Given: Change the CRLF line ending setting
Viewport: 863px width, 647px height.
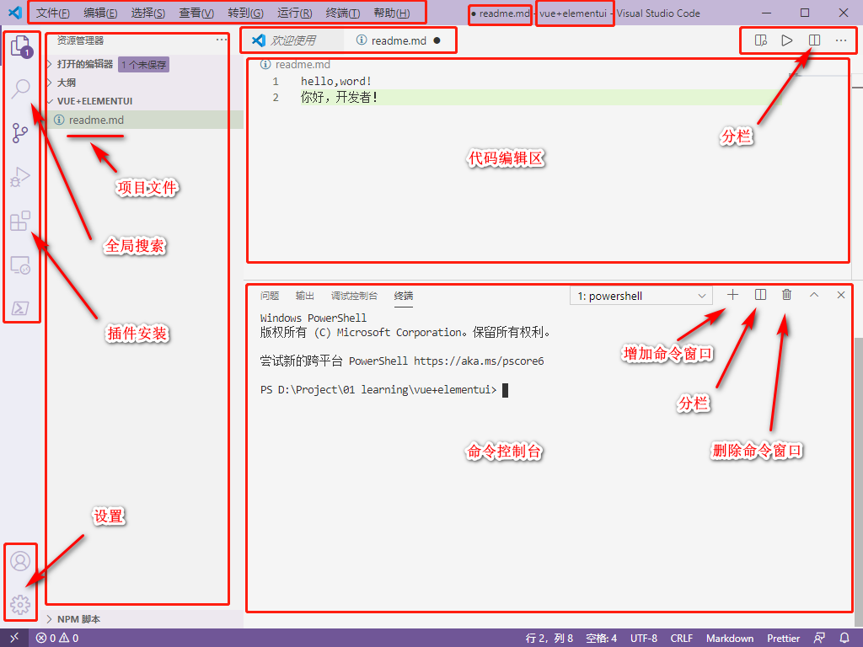Looking at the screenshot, I should pyautogui.click(x=681, y=639).
